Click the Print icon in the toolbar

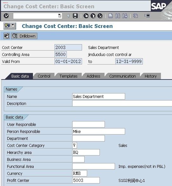[111, 16]
